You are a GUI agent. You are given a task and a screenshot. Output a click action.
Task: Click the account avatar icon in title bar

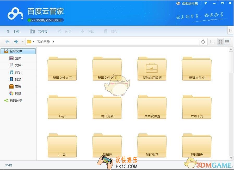[178, 3]
